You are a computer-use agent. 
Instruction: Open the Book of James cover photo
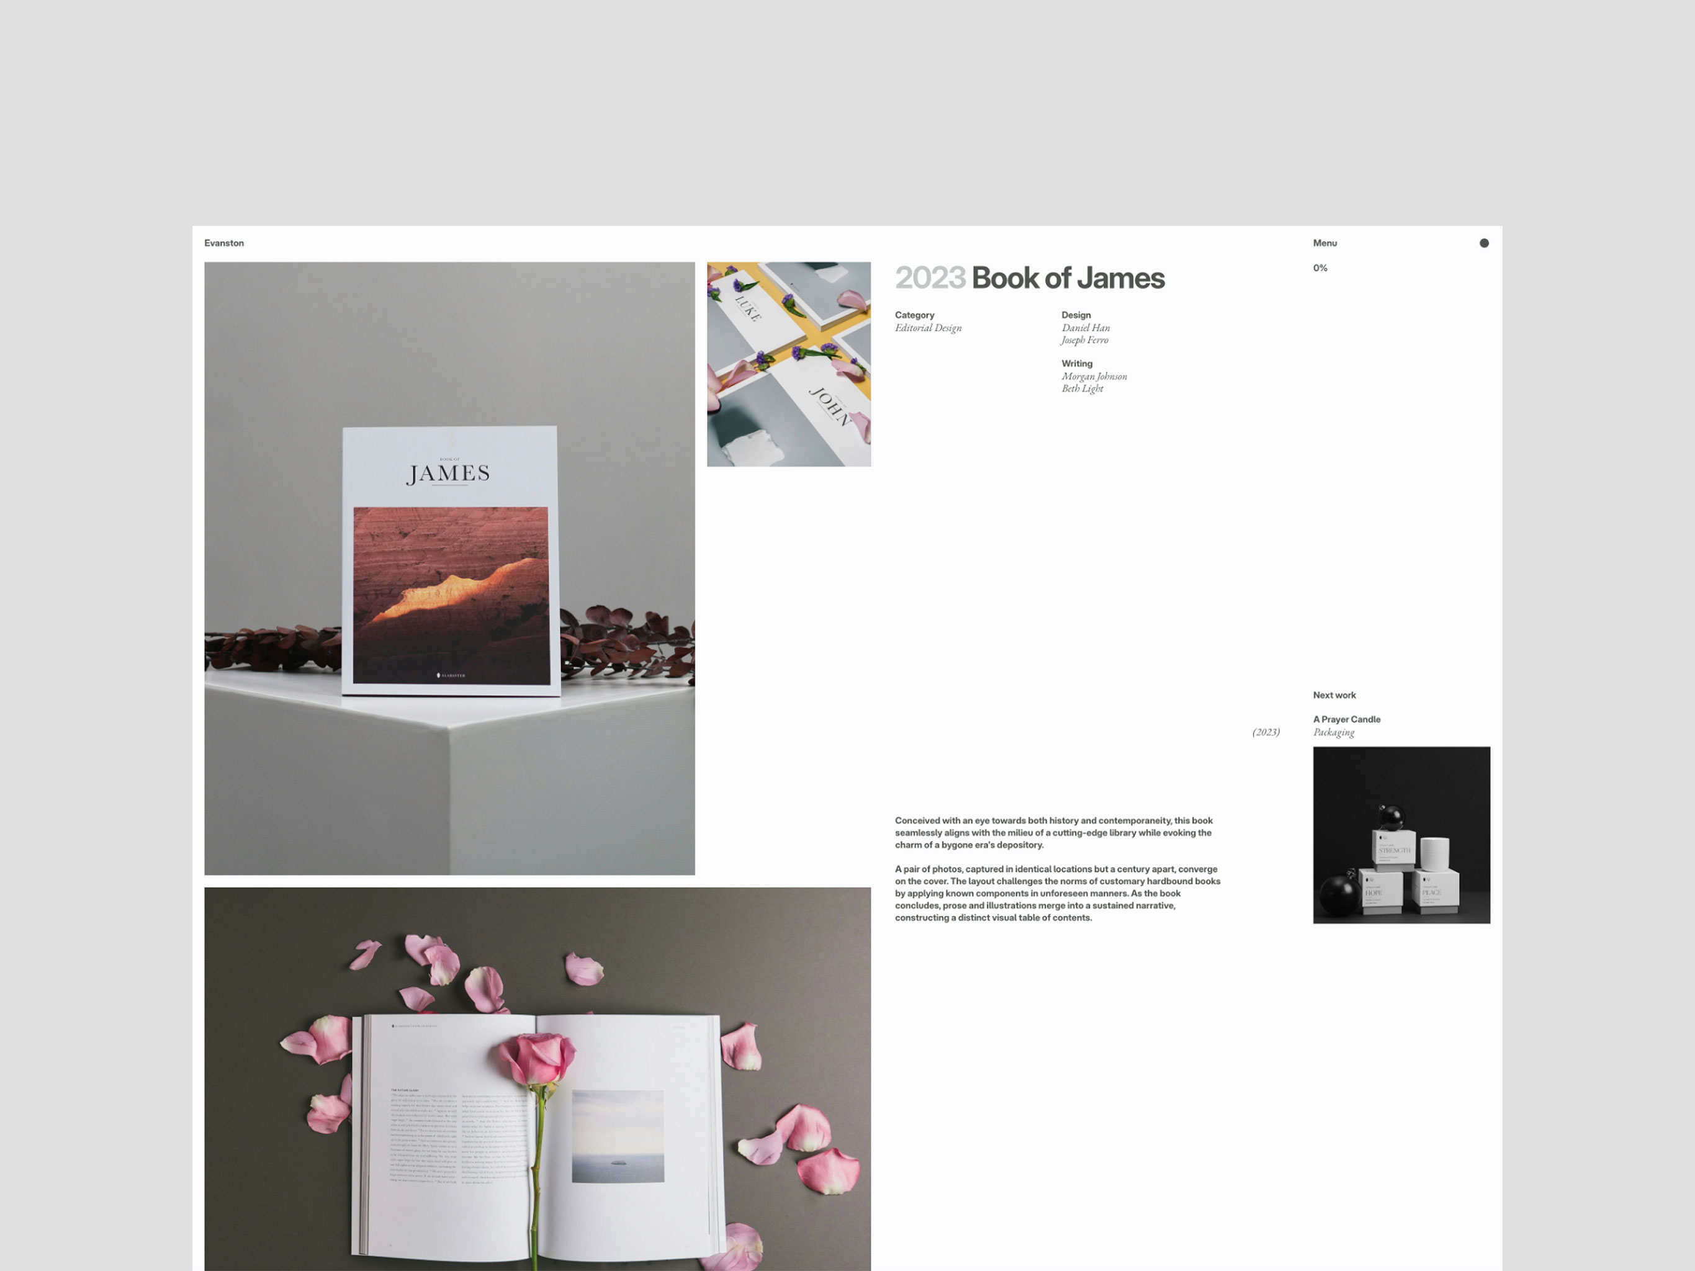coord(449,568)
